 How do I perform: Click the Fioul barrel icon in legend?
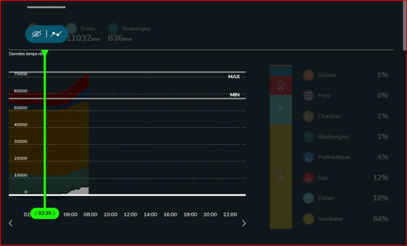[308, 96]
